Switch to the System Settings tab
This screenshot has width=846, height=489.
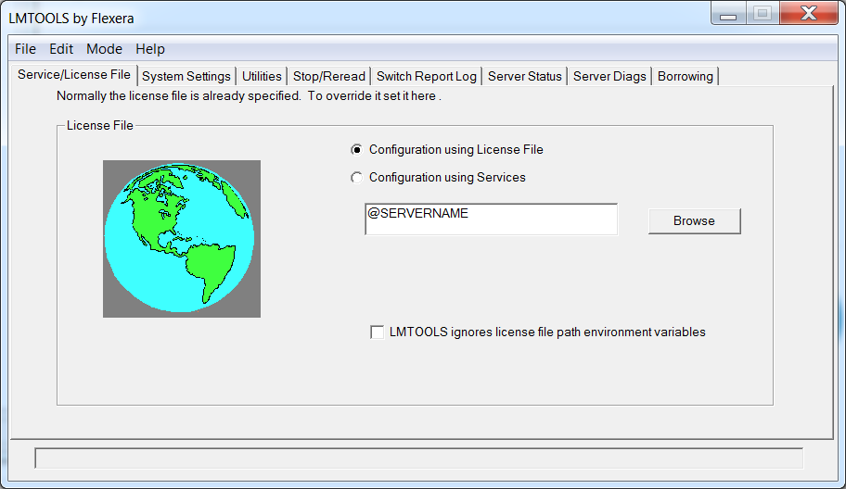pyautogui.click(x=186, y=77)
